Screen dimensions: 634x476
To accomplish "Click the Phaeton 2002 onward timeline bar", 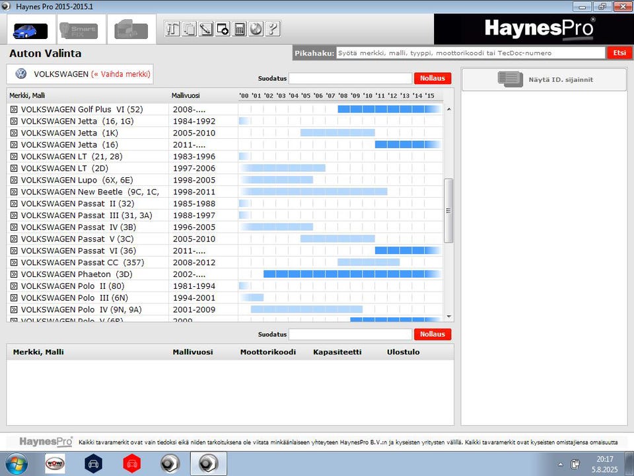I will (x=352, y=274).
